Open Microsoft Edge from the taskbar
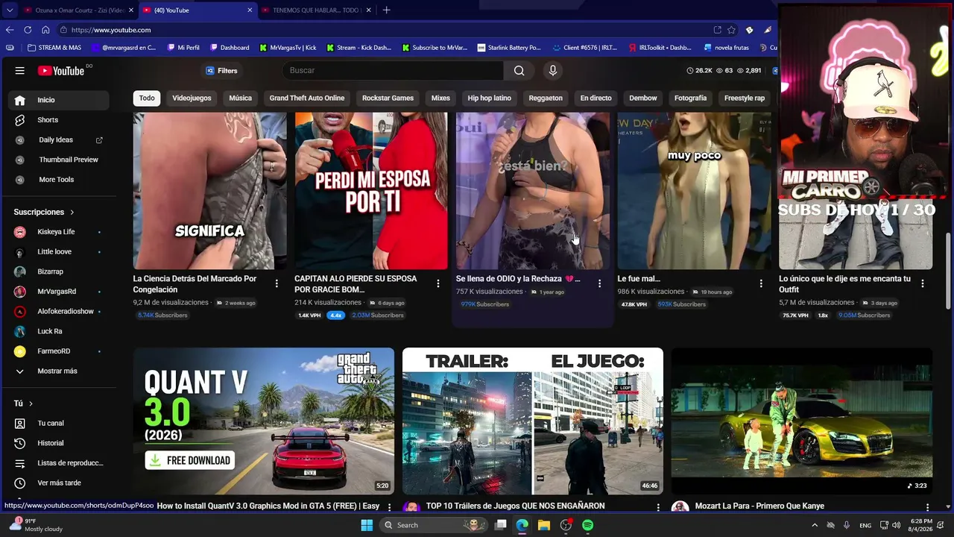This screenshot has height=537, width=954. [522, 525]
